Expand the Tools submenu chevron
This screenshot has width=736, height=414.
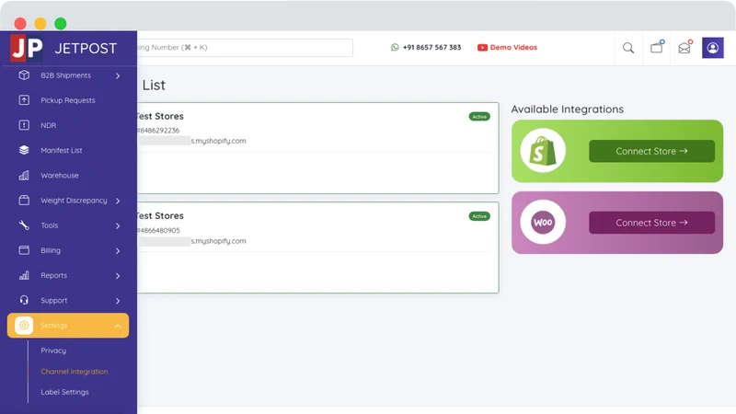coord(118,225)
